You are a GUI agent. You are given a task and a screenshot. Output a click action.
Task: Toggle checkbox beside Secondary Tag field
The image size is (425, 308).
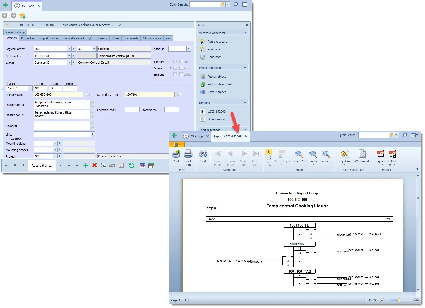tap(179, 94)
